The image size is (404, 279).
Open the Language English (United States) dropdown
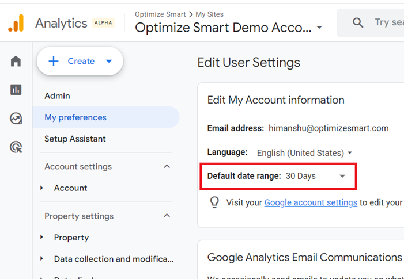click(x=304, y=153)
